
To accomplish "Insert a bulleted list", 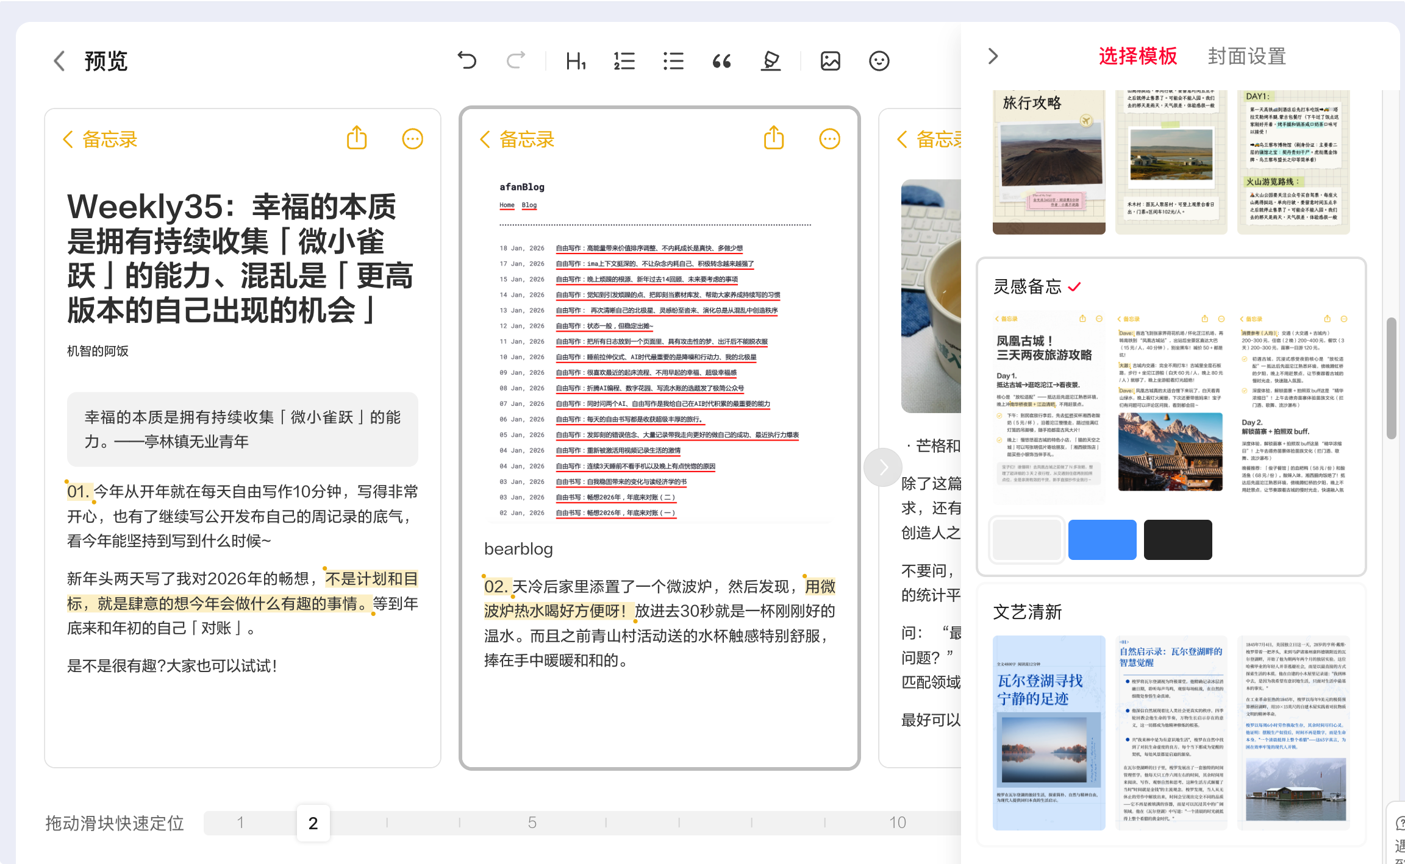I will [x=673, y=61].
